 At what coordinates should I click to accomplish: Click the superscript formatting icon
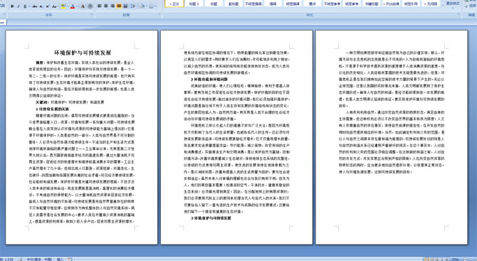click(48, 6)
